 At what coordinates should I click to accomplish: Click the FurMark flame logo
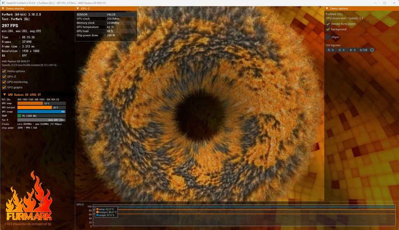pyautogui.click(x=28, y=196)
